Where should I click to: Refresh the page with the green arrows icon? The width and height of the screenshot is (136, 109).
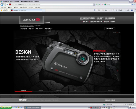pos(99,4)
